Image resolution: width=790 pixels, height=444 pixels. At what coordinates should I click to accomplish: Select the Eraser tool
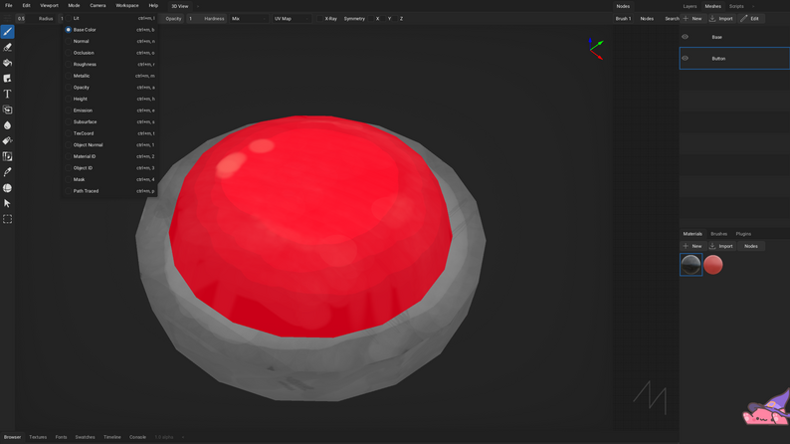pyautogui.click(x=8, y=48)
